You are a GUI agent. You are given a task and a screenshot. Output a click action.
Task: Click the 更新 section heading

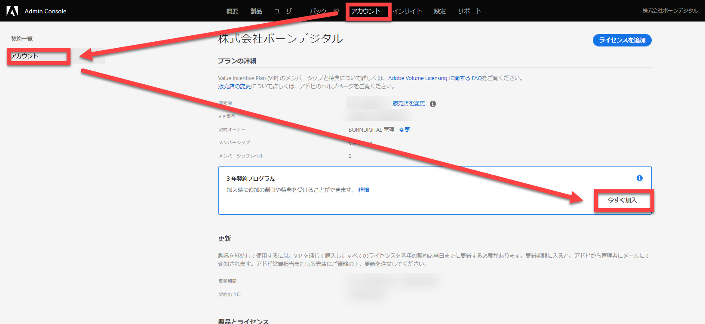pos(224,238)
